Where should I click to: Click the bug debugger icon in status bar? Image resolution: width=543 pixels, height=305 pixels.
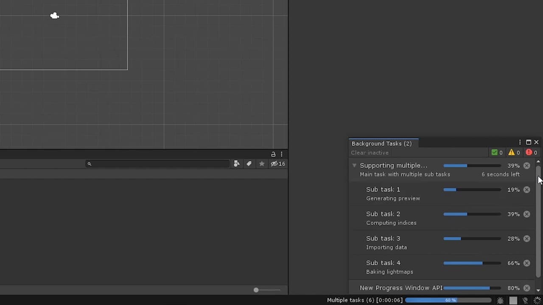point(501,300)
